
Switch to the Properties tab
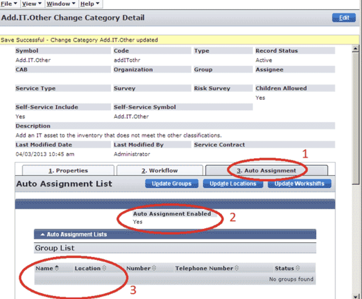click(68, 171)
